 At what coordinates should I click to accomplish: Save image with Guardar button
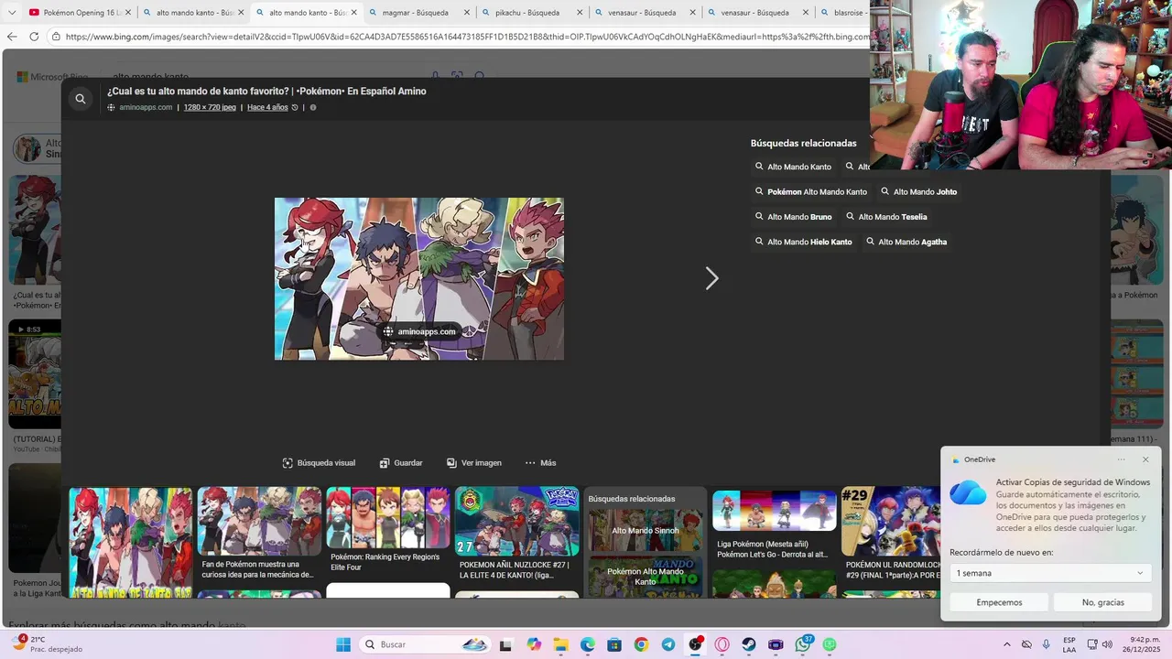(401, 463)
